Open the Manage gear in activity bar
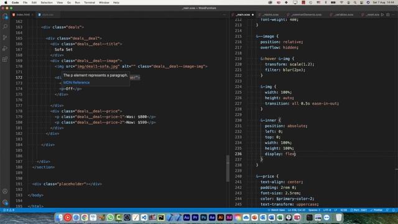Image resolution: width=398 pixels, height=224 pixels. [x=5, y=202]
